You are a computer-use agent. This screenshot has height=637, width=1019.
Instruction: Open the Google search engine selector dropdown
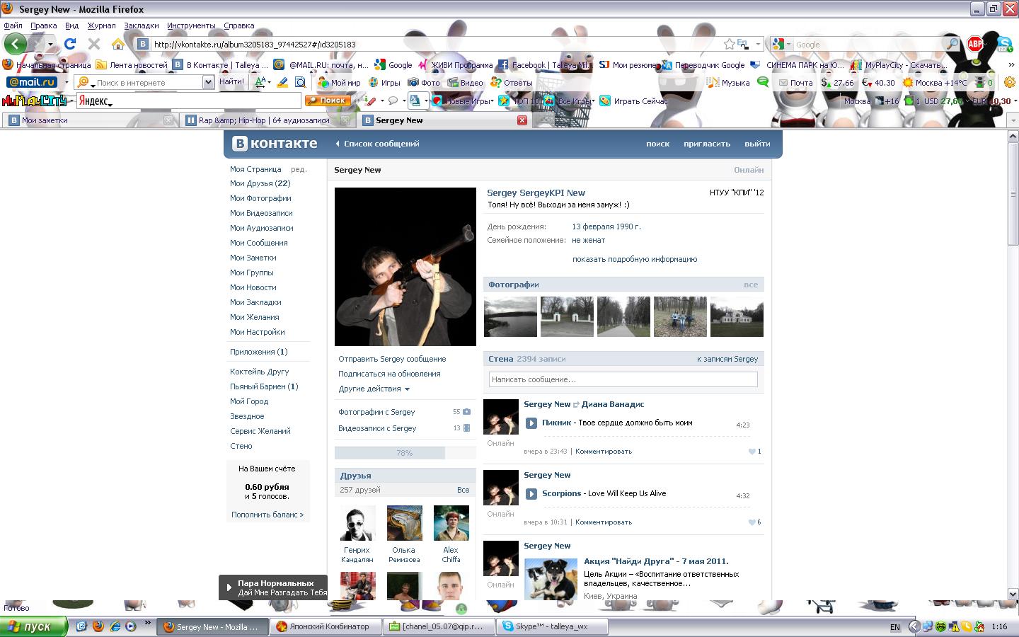tap(789, 45)
